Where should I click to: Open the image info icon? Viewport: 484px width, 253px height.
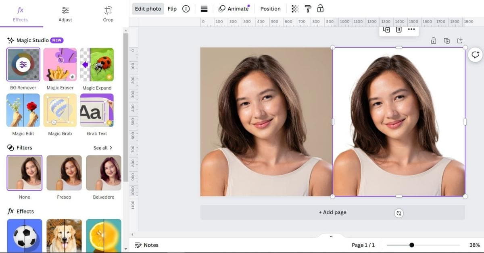click(x=186, y=9)
